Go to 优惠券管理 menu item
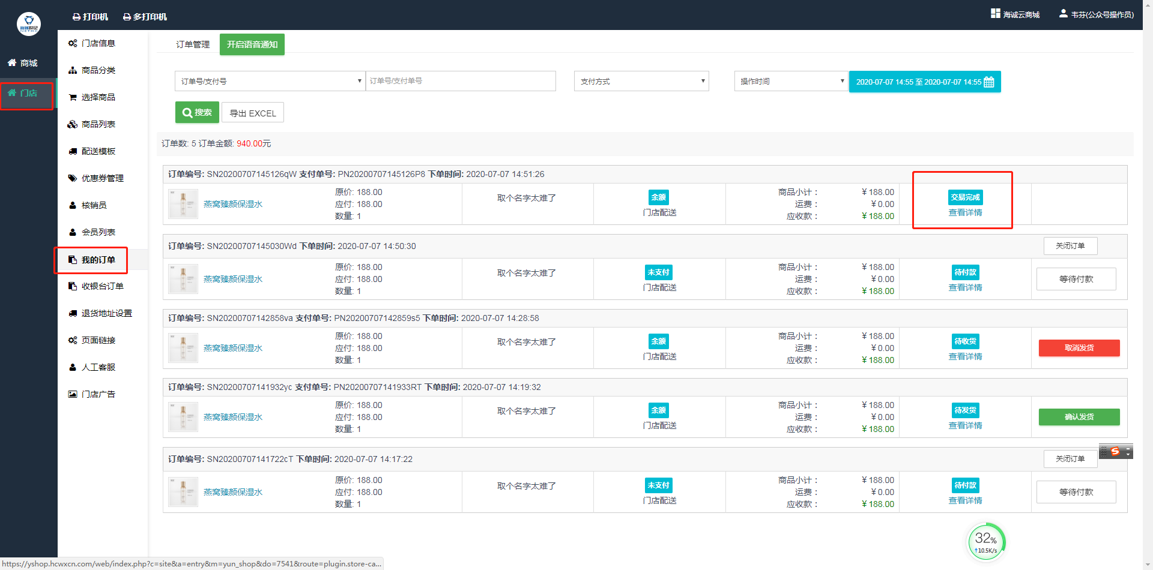 103,178
